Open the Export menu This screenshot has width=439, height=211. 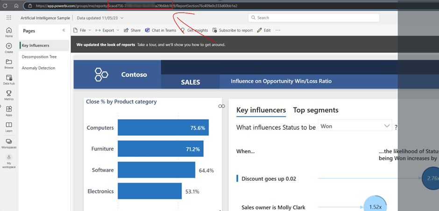click(x=107, y=30)
